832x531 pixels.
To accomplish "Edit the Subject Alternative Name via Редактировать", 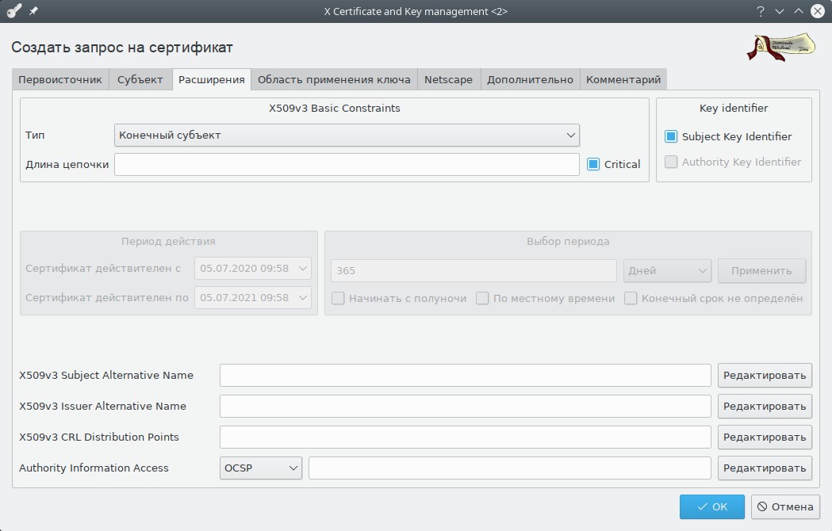I will pos(765,375).
